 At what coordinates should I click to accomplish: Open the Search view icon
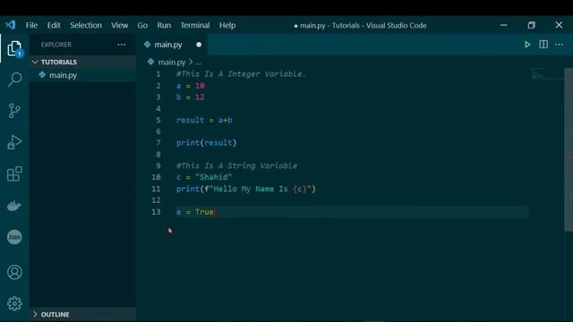[14, 80]
